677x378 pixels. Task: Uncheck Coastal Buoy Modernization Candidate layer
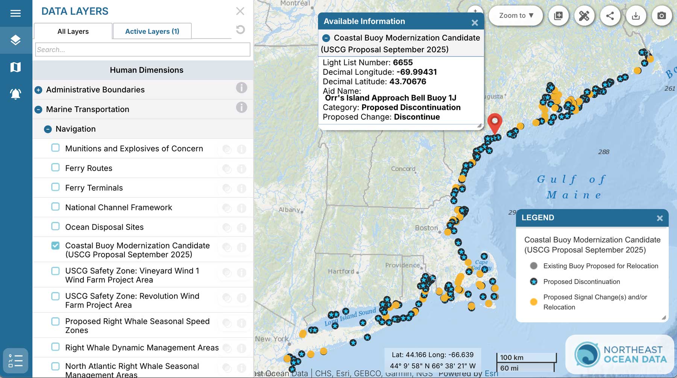55,246
